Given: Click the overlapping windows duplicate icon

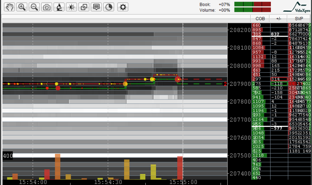Looking at the screenshot, I should click(84, 7).
